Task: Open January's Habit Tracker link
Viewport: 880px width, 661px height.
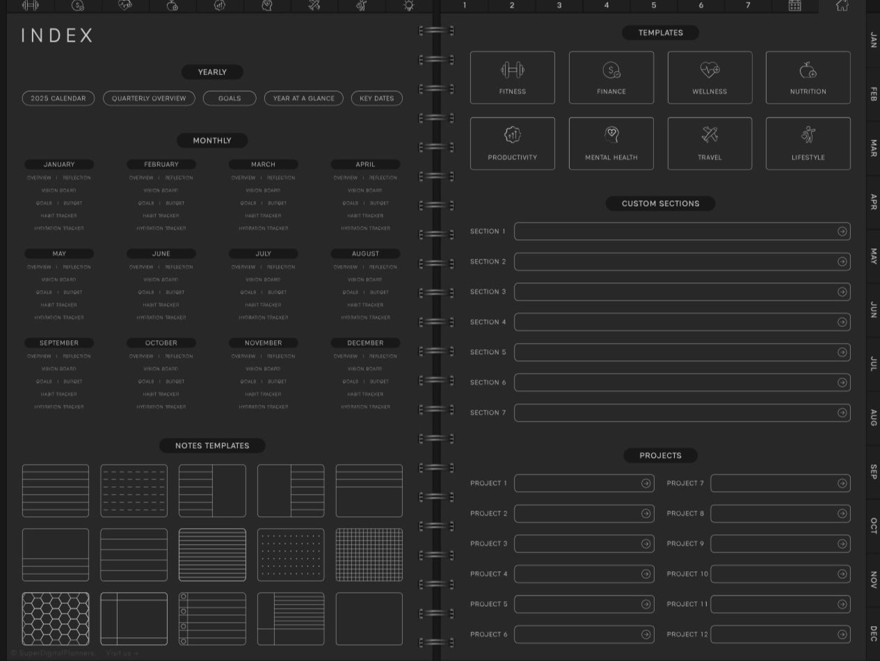Action: (x=59, y=216)
